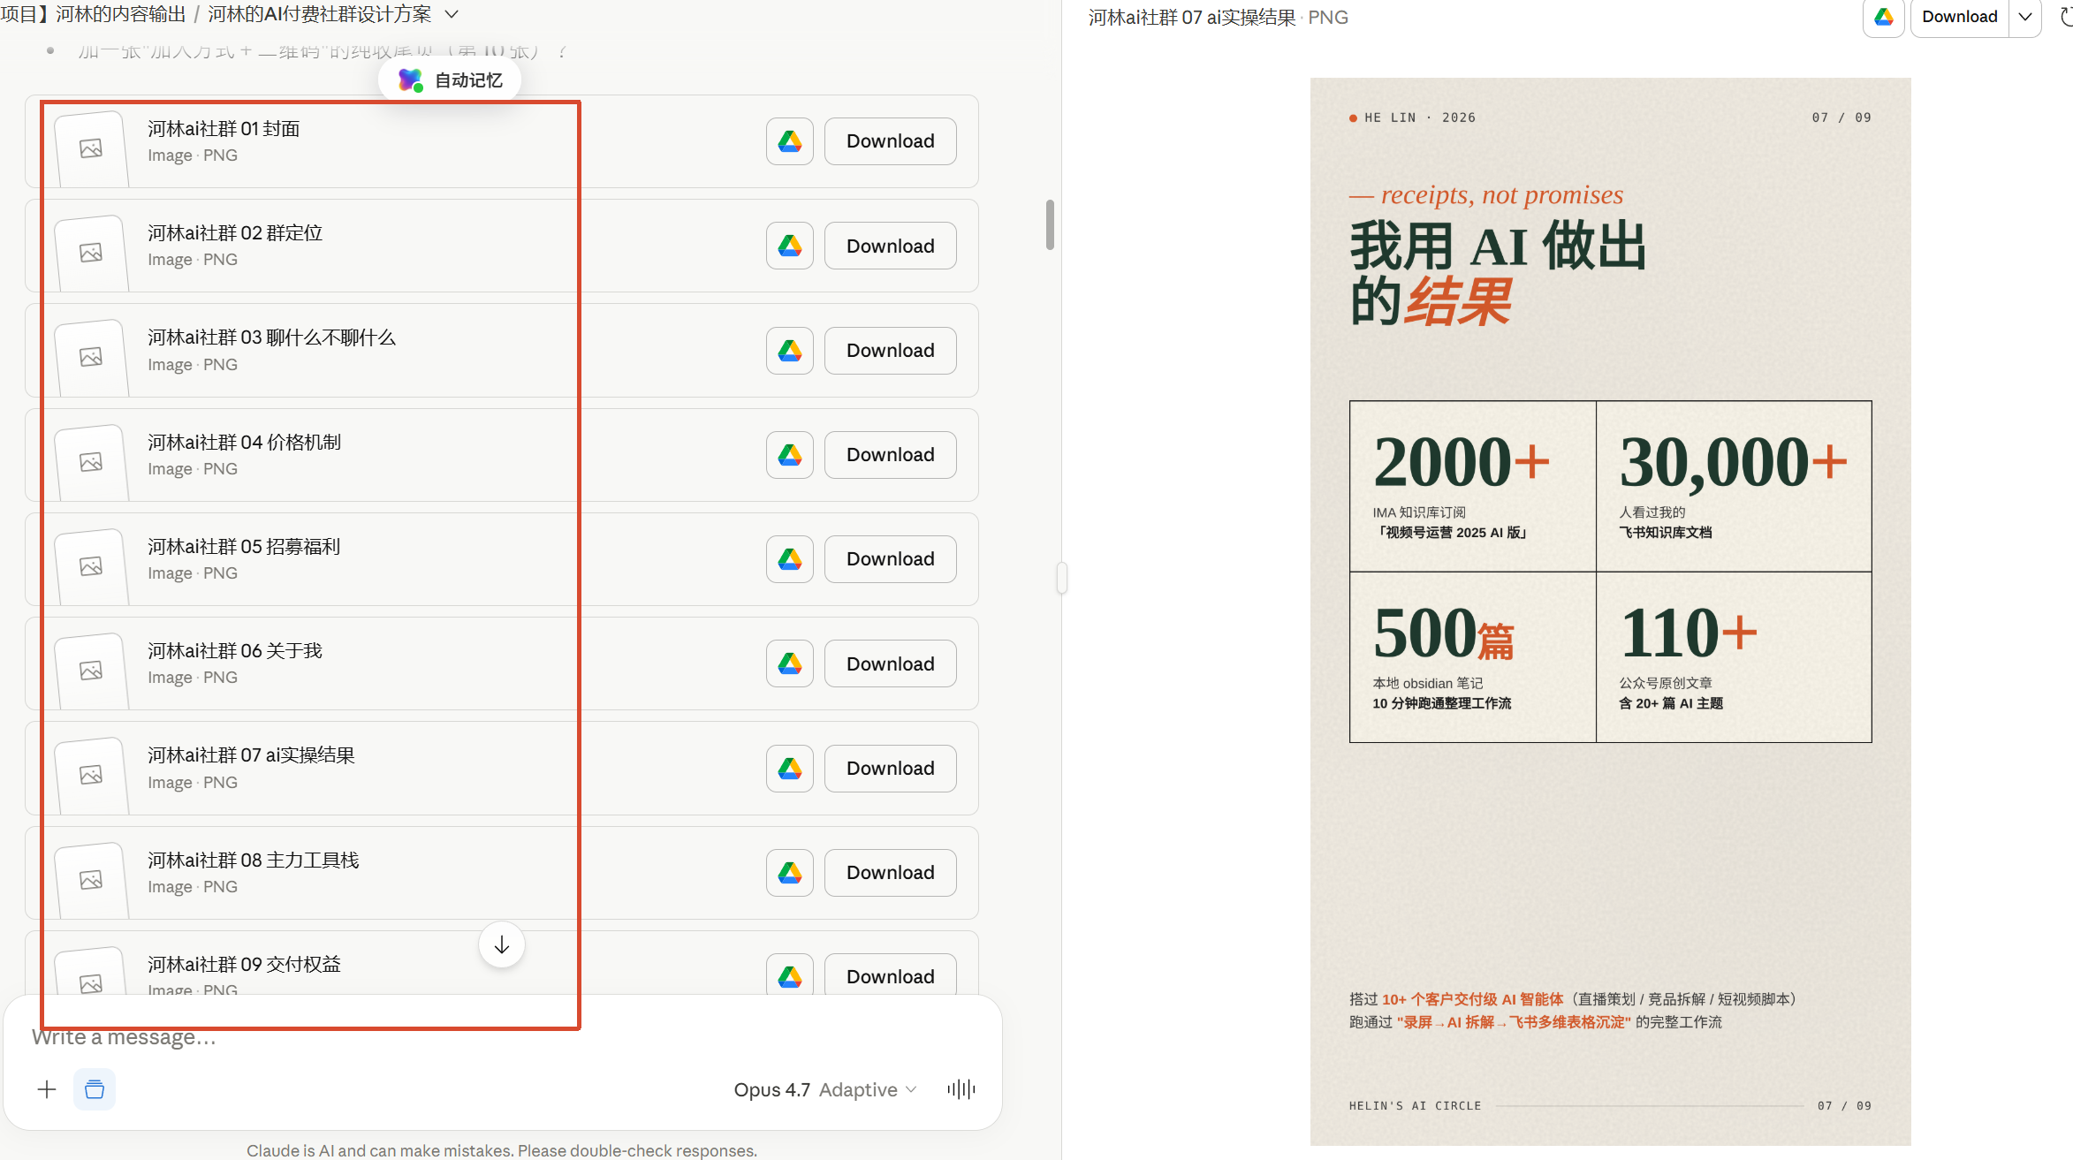Click Google Drive icon in preview header

1883,18
